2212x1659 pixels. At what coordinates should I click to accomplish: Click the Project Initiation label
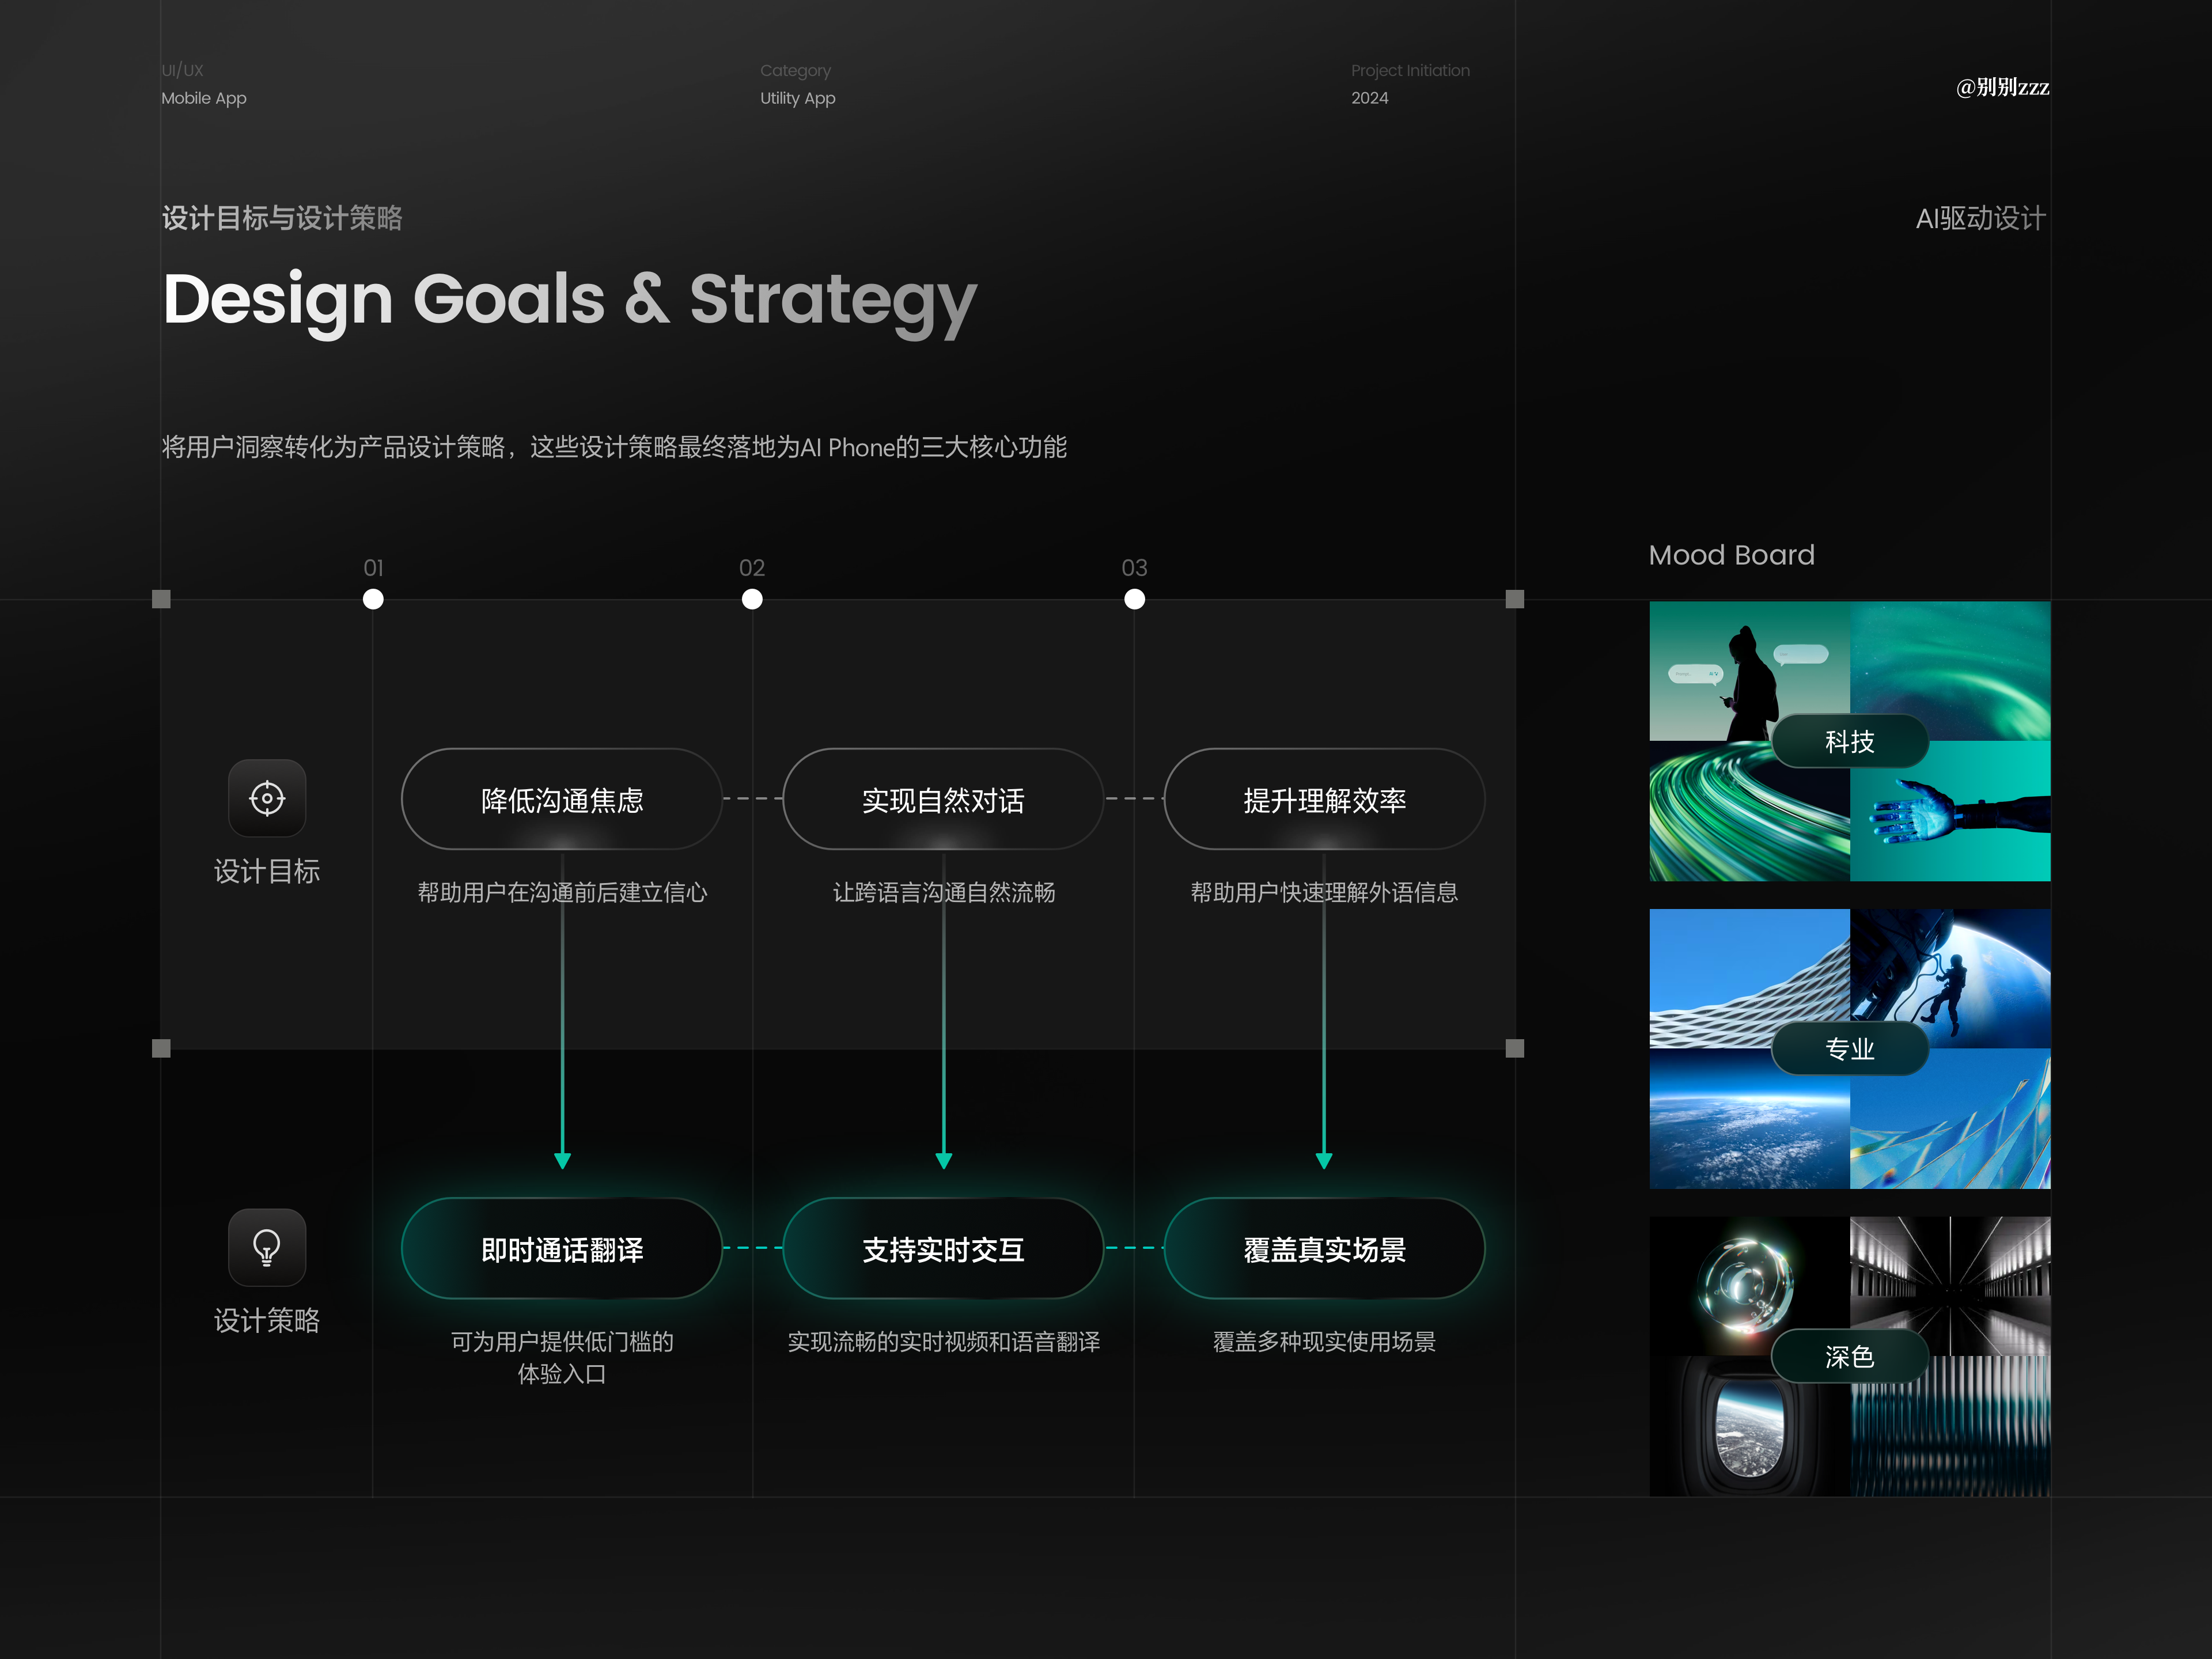pos(1410,70)
